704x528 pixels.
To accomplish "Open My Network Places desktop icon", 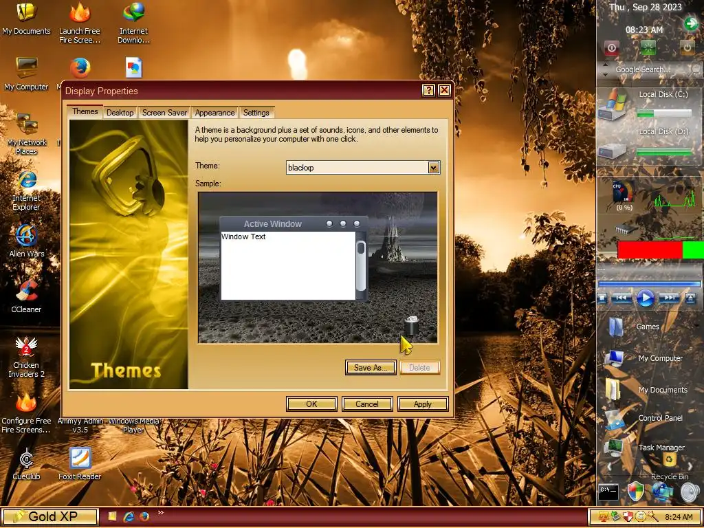I will click(x=26, y=133).
